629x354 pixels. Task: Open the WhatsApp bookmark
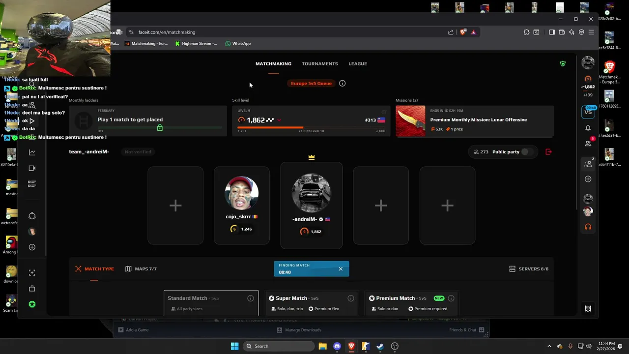point(238,44)
